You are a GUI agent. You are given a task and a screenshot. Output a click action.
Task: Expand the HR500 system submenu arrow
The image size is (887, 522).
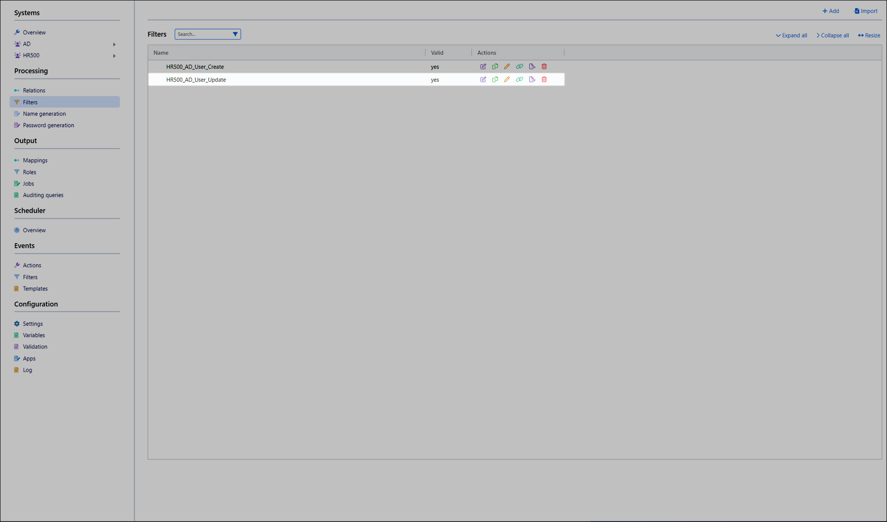pyautogui.click(x=114, y=56)
